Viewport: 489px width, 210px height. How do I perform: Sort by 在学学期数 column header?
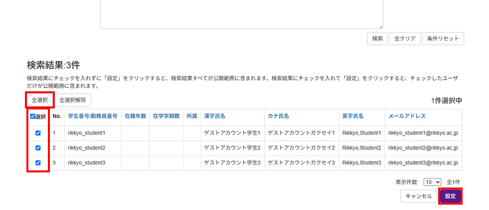(166, 116)
